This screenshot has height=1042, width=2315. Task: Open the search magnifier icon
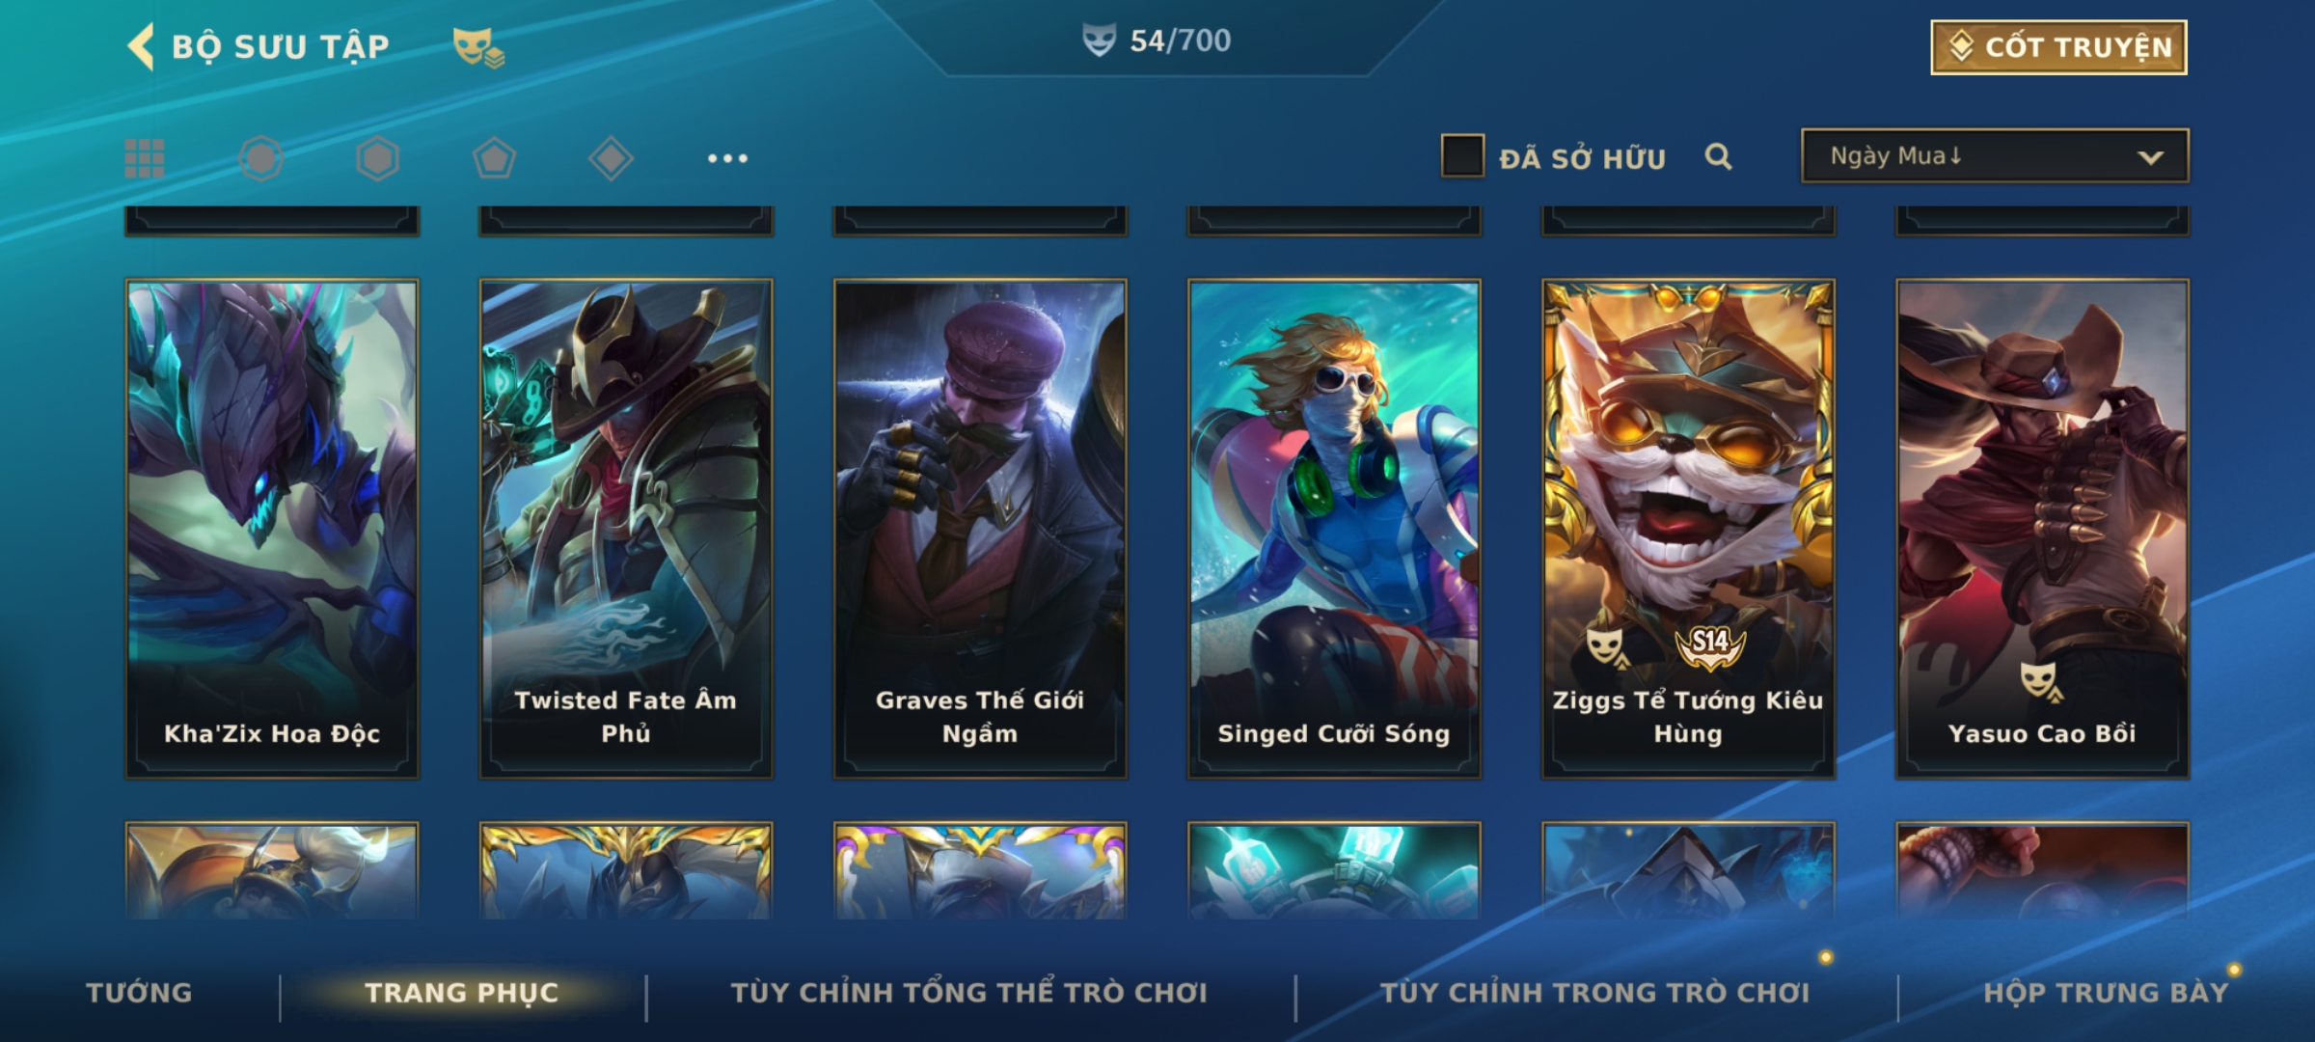coord(1718,156)
